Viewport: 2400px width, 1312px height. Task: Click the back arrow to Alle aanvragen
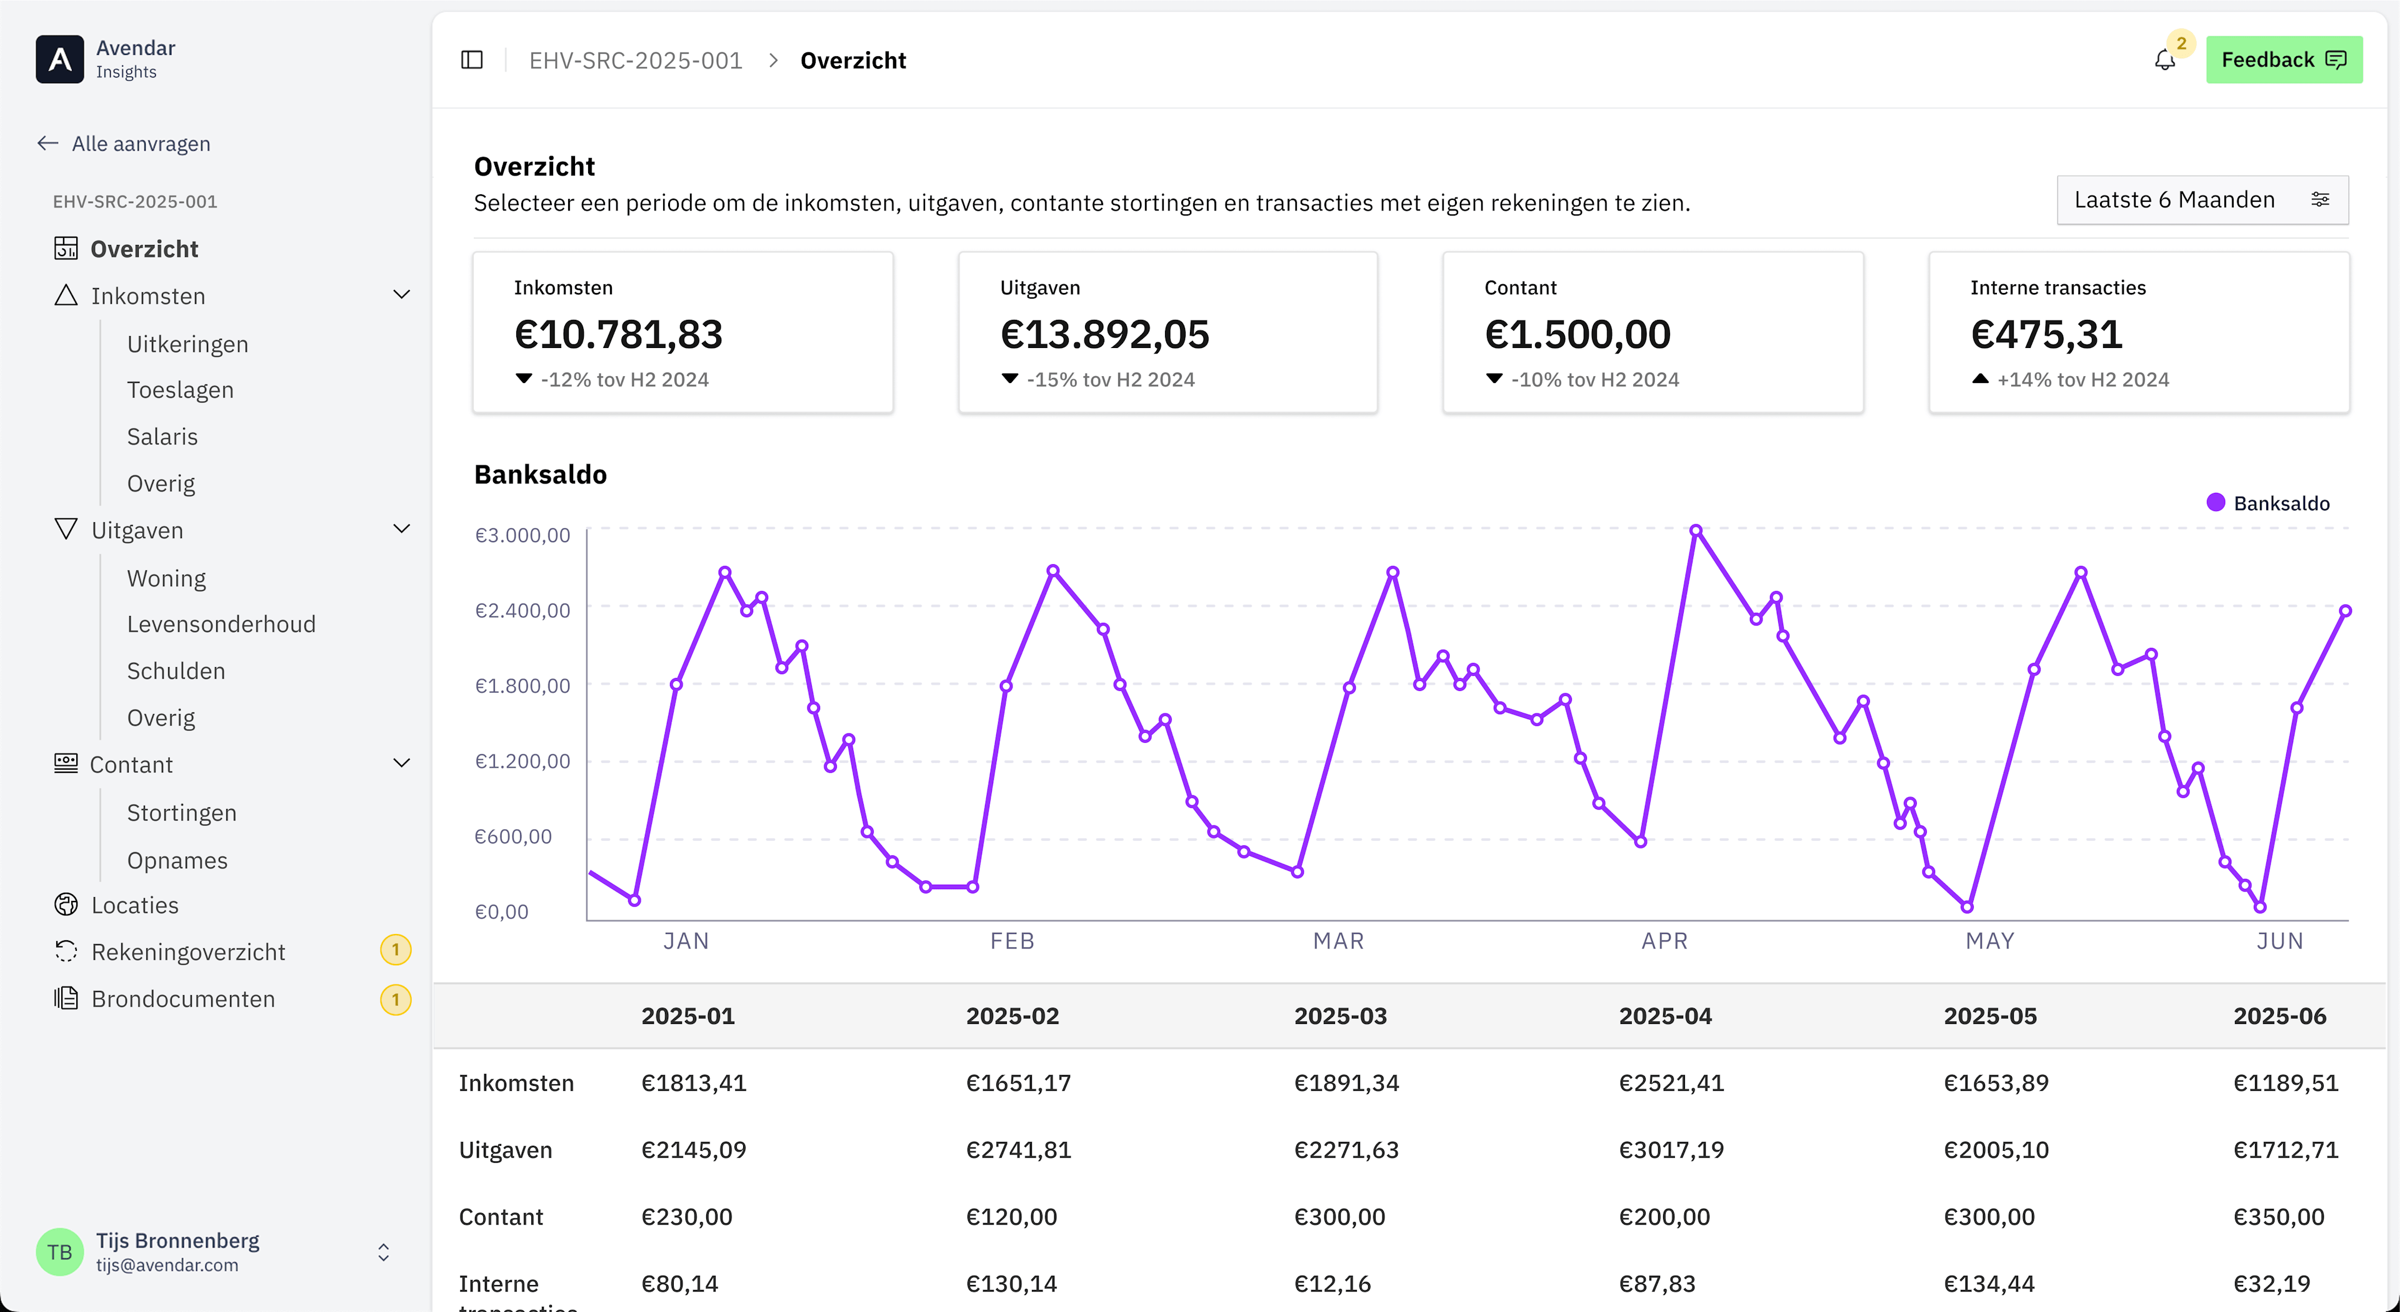coord(47,144)
